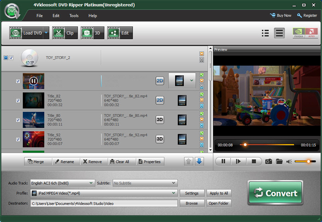The height and width of the screenshot is (222, 322).
Task: Open the Clip scissors tool
Action: point(65,33)
